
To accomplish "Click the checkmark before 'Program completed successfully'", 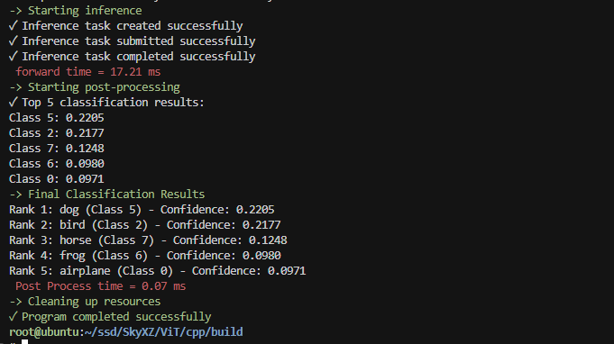I will click(14, 317).
